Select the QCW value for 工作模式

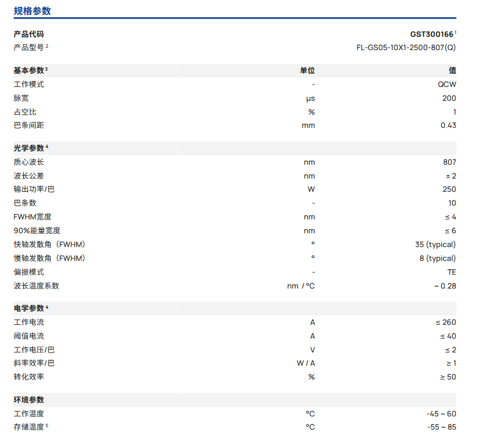click(x=446, y=84)
